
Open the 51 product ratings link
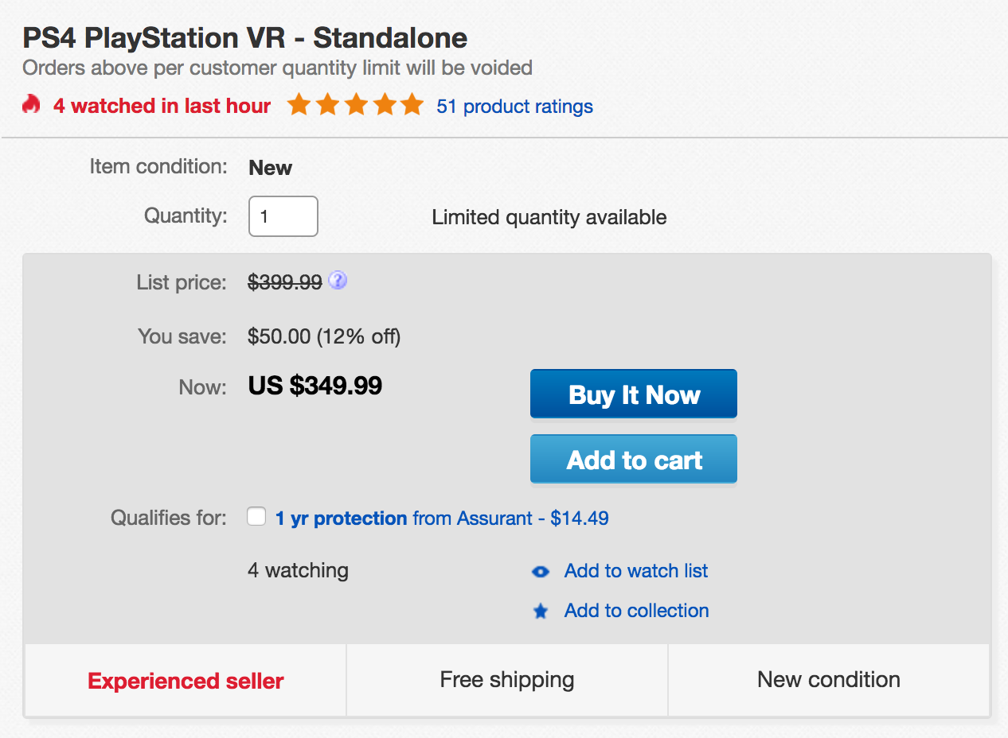click(x=514, y=106)
